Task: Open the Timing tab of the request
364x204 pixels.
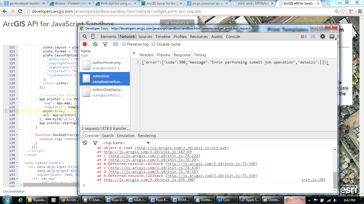Action: click(x=200, y=55)
